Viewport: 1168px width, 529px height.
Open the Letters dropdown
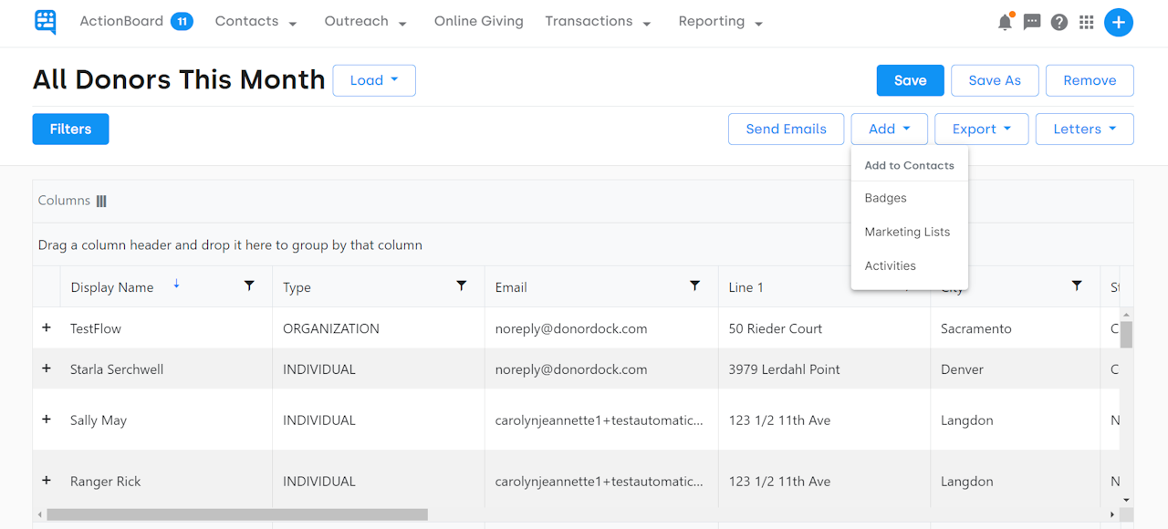[1084, 129]
